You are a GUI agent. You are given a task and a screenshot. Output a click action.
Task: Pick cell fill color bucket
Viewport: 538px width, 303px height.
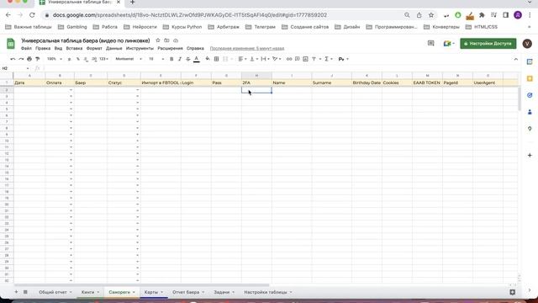pos(208,59)
